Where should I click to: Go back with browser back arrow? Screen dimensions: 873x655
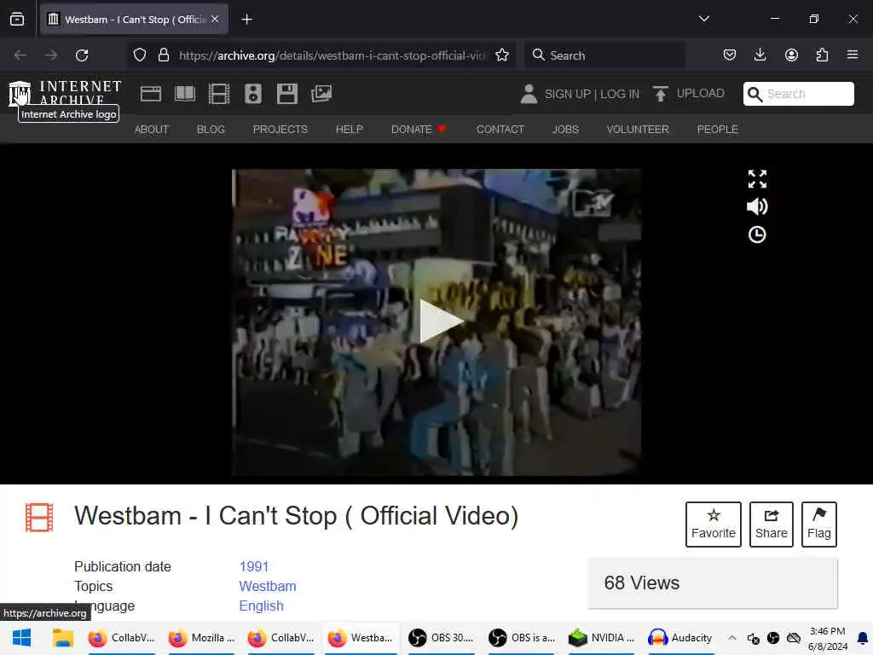point(20,55)
